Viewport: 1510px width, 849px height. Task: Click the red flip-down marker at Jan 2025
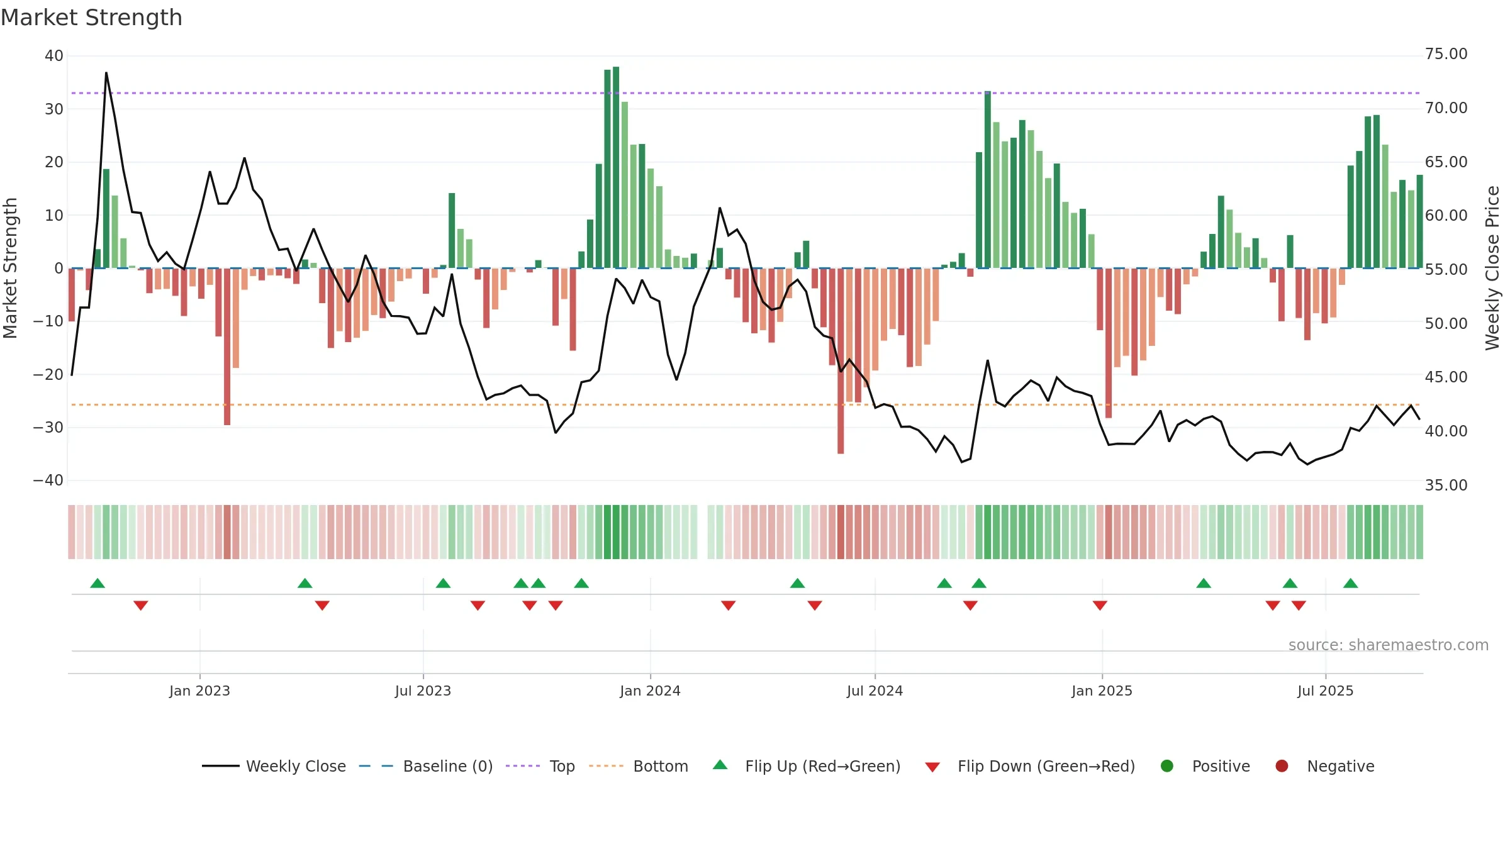tap(1100, 606)
